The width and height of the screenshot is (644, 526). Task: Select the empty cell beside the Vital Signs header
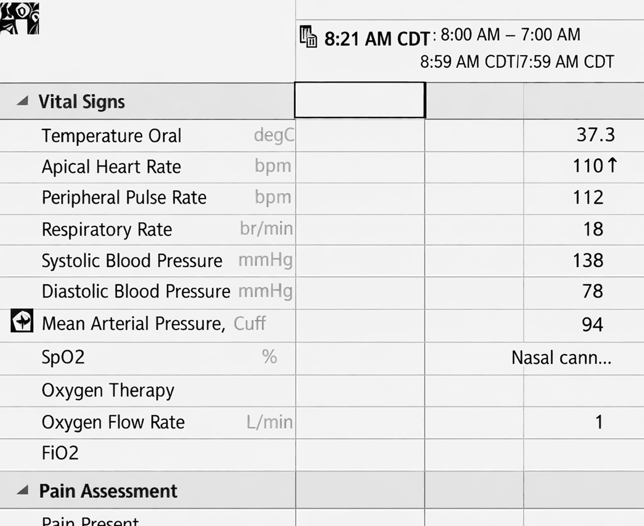click(360, 100)
